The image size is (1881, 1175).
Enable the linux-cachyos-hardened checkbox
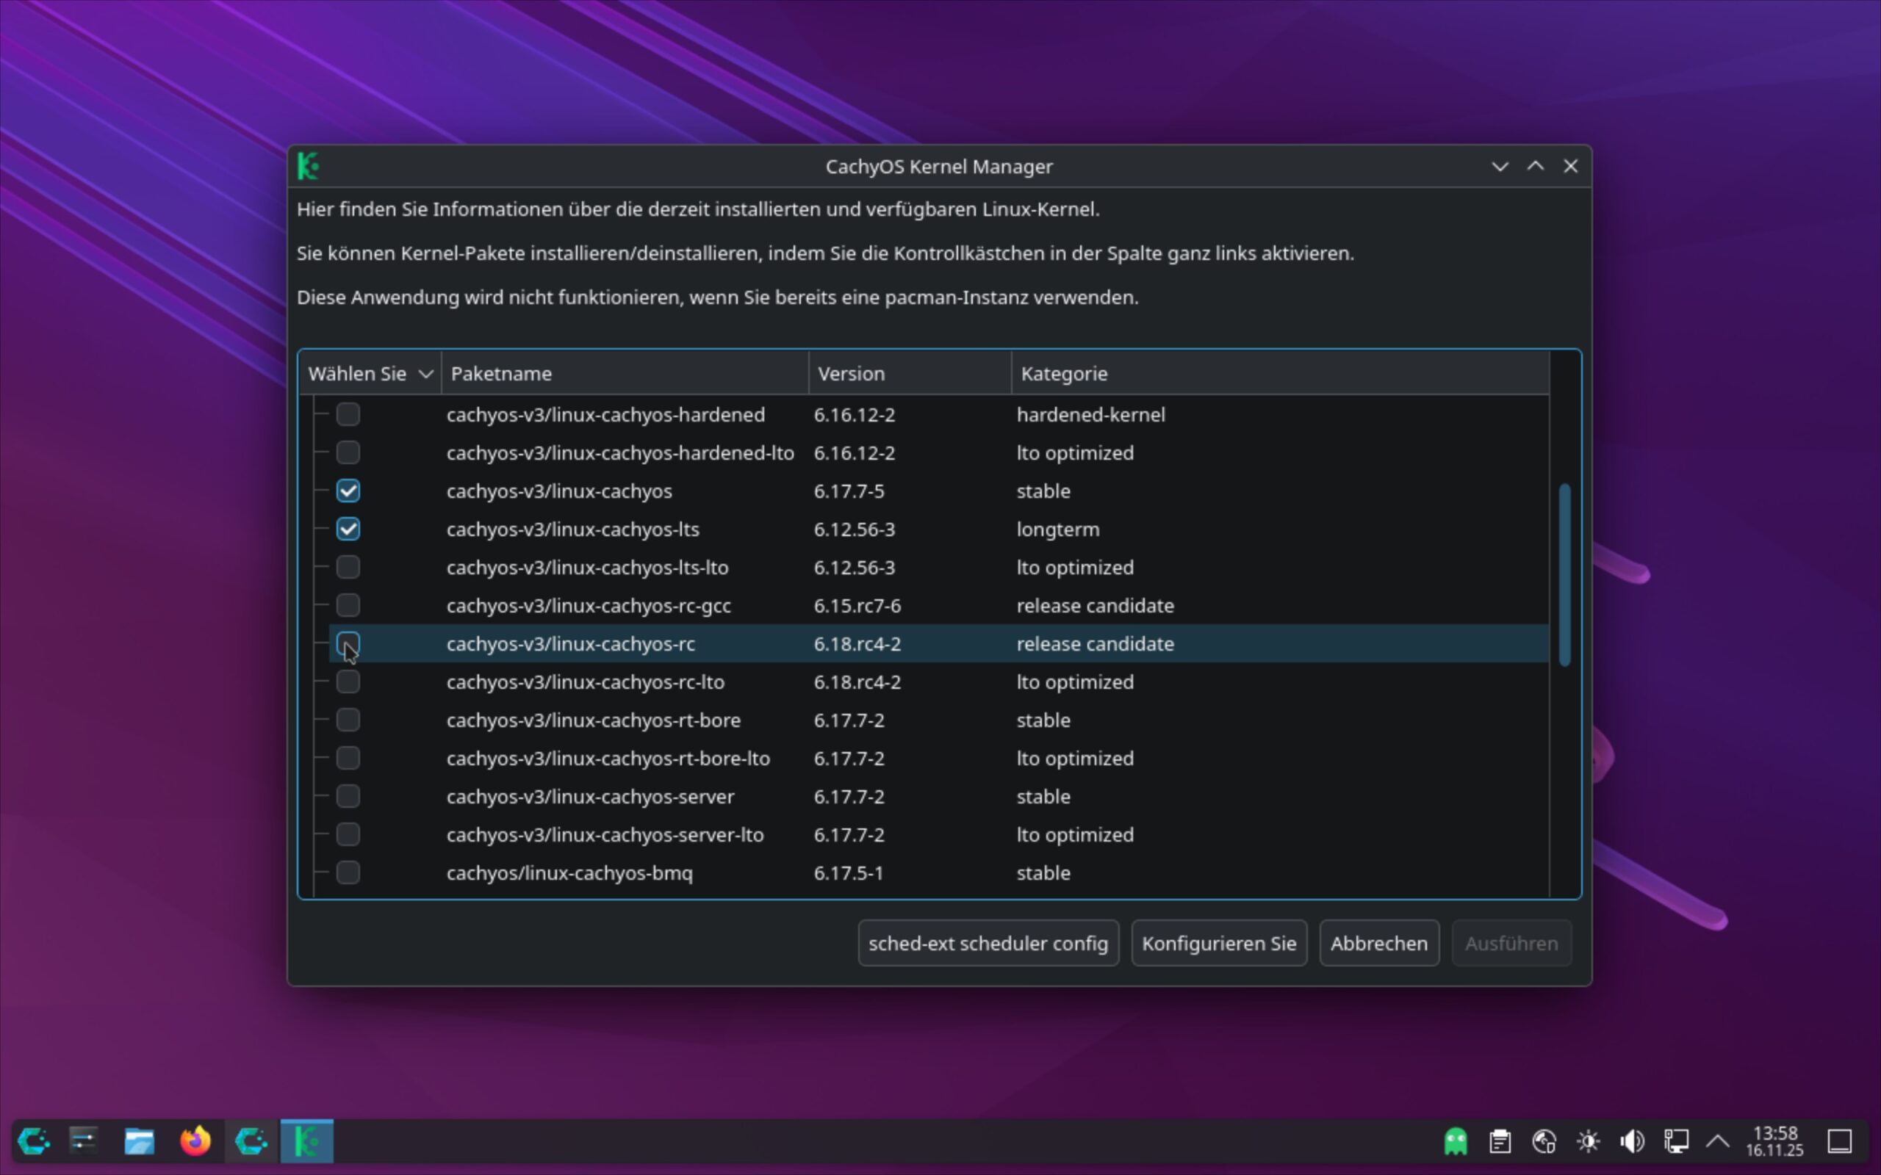[x=348, y=414]
